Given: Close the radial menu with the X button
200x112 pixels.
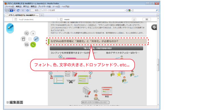Looking at the screenshot, I should [33, 33].
